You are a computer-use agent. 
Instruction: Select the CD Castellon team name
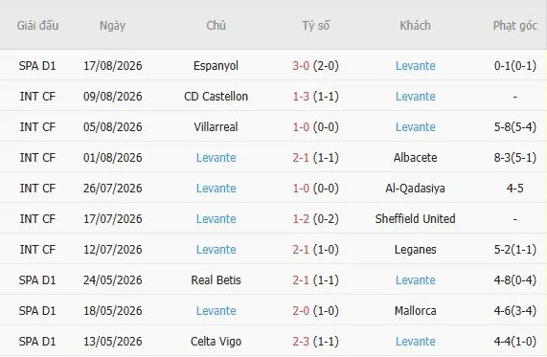pyautogui.click(x=216, y=97)
